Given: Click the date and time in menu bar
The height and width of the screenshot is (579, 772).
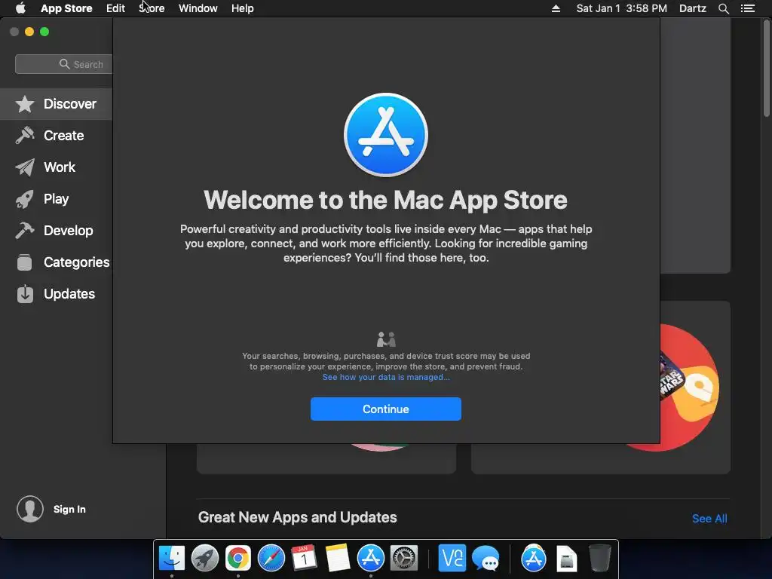Looking at the screenshot, I should (x=622, y=8).
